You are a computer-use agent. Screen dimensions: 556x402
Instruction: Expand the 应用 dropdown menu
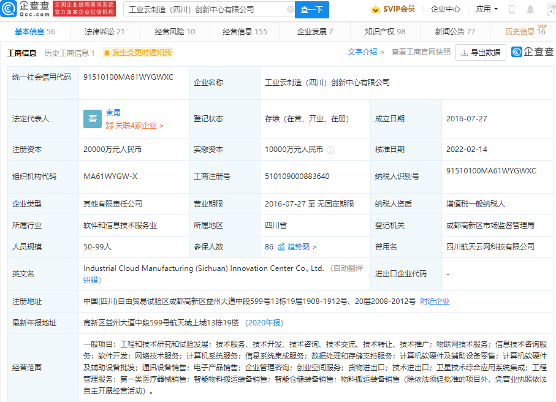click(487, 9)
